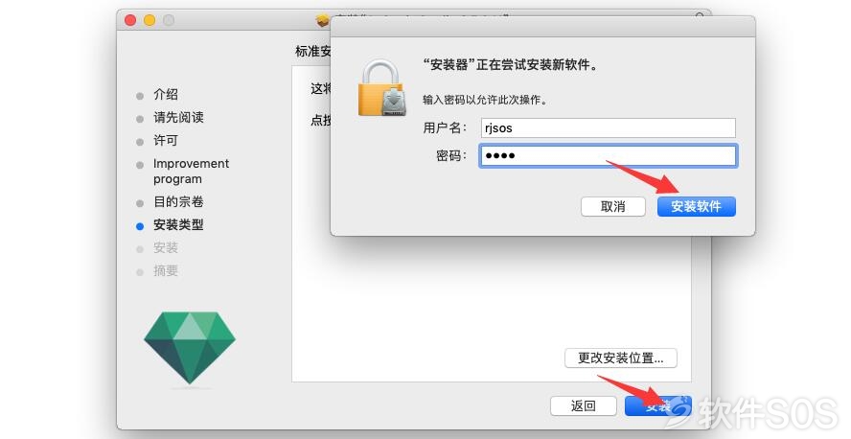Open 更改安装位置... options
Image resolution: width=851 pixels, height=439 pixels.
[621, 358]
